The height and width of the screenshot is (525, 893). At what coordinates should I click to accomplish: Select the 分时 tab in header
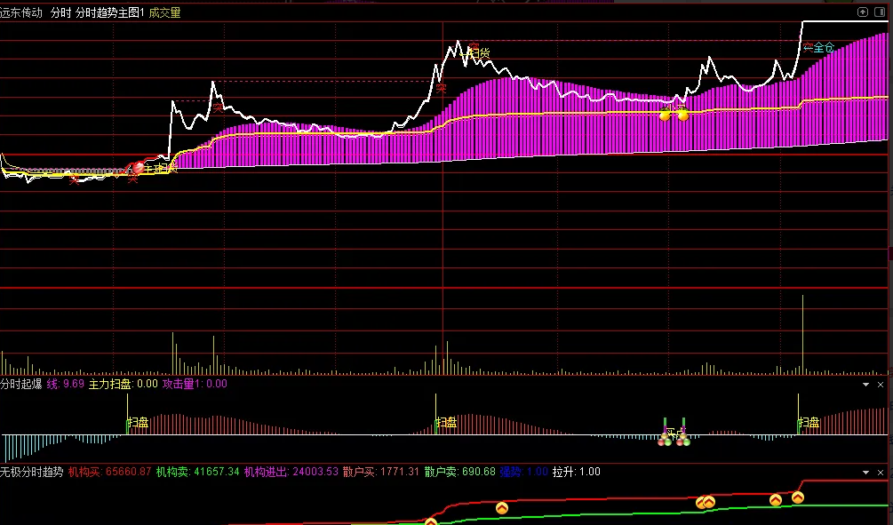pos(60,12)
